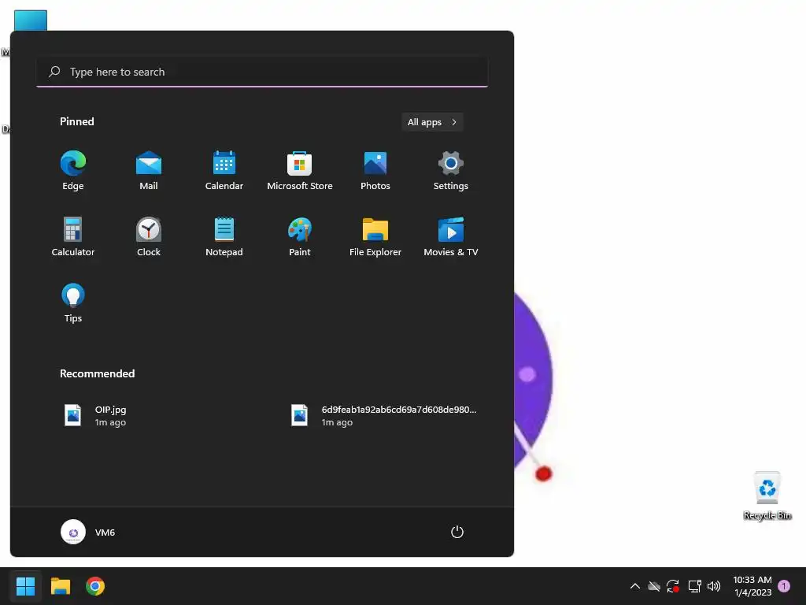
Task: Open Movies & TV app
Action: click(451, 236)
